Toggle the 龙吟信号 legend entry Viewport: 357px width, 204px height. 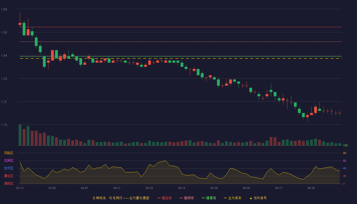(x=258, y=198)
